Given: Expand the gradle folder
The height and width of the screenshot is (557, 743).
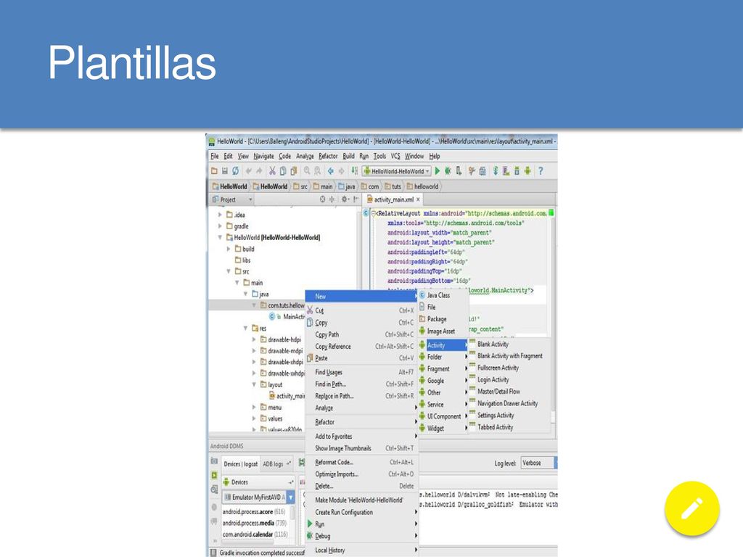Looking at the screenshot, I should (220, 226).
